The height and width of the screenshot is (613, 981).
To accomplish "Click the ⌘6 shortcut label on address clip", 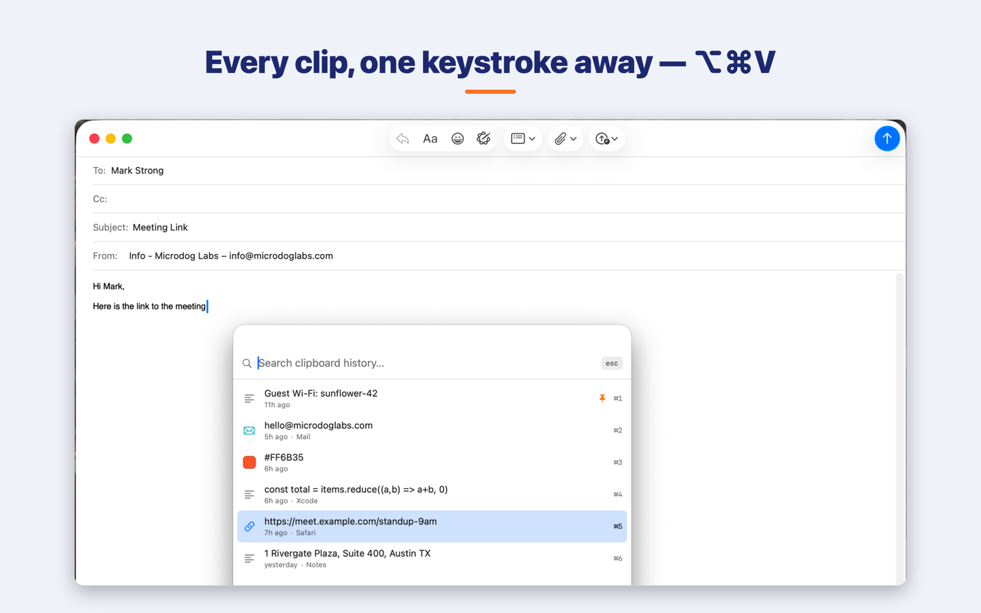I will [x=618, y=559].
